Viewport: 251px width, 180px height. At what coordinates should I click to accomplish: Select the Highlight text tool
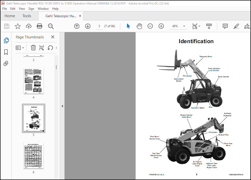pos(236,26)
